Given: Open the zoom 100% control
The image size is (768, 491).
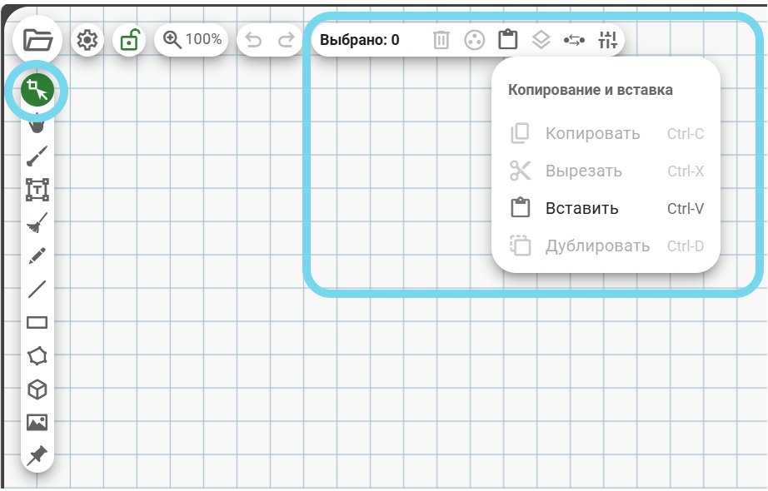Looking at the screenshot, I should 192,39.
